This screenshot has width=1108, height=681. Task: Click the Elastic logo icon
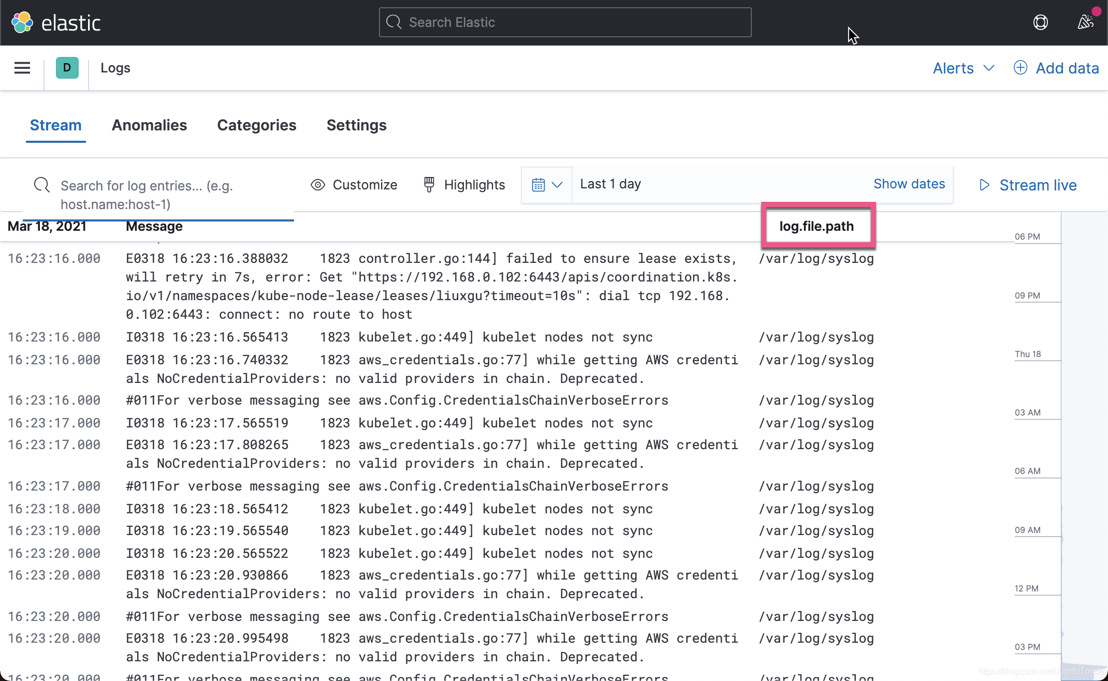pos(22,22)
